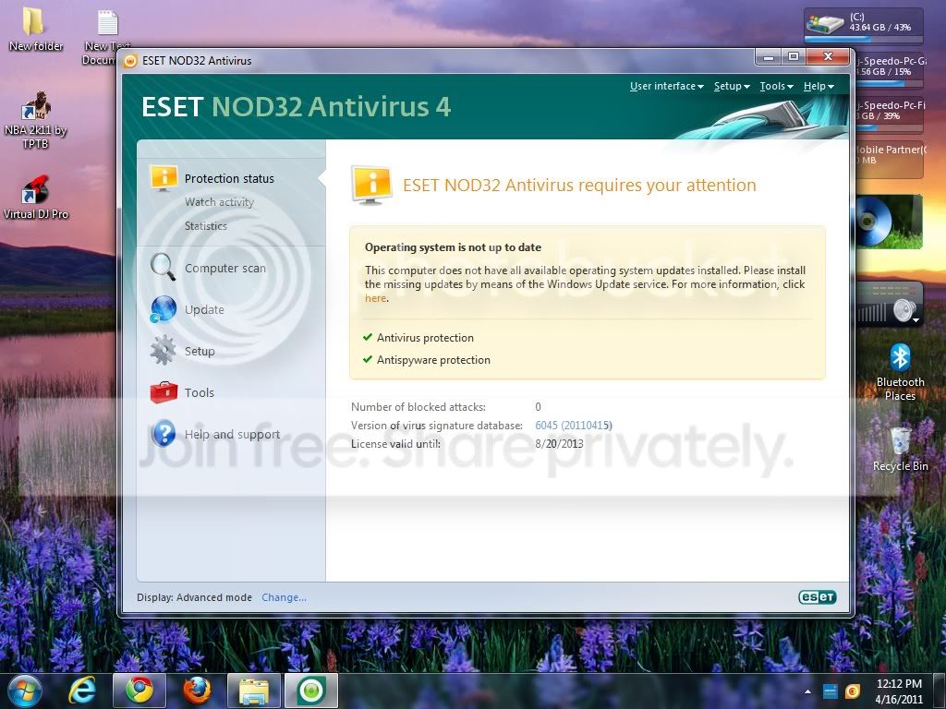Go to Help and support section
The image size is (946, 709).
[232, 435]
